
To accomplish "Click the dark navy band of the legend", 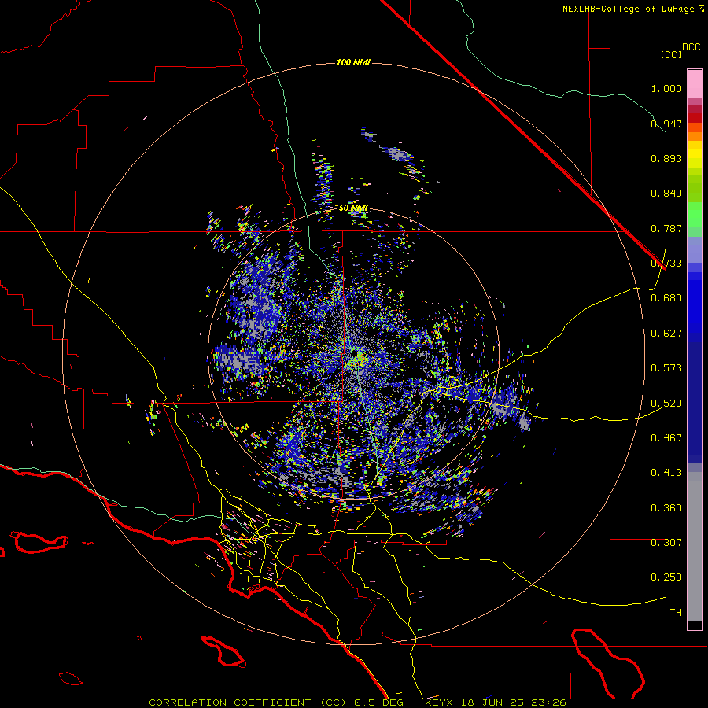I will 695,402.
